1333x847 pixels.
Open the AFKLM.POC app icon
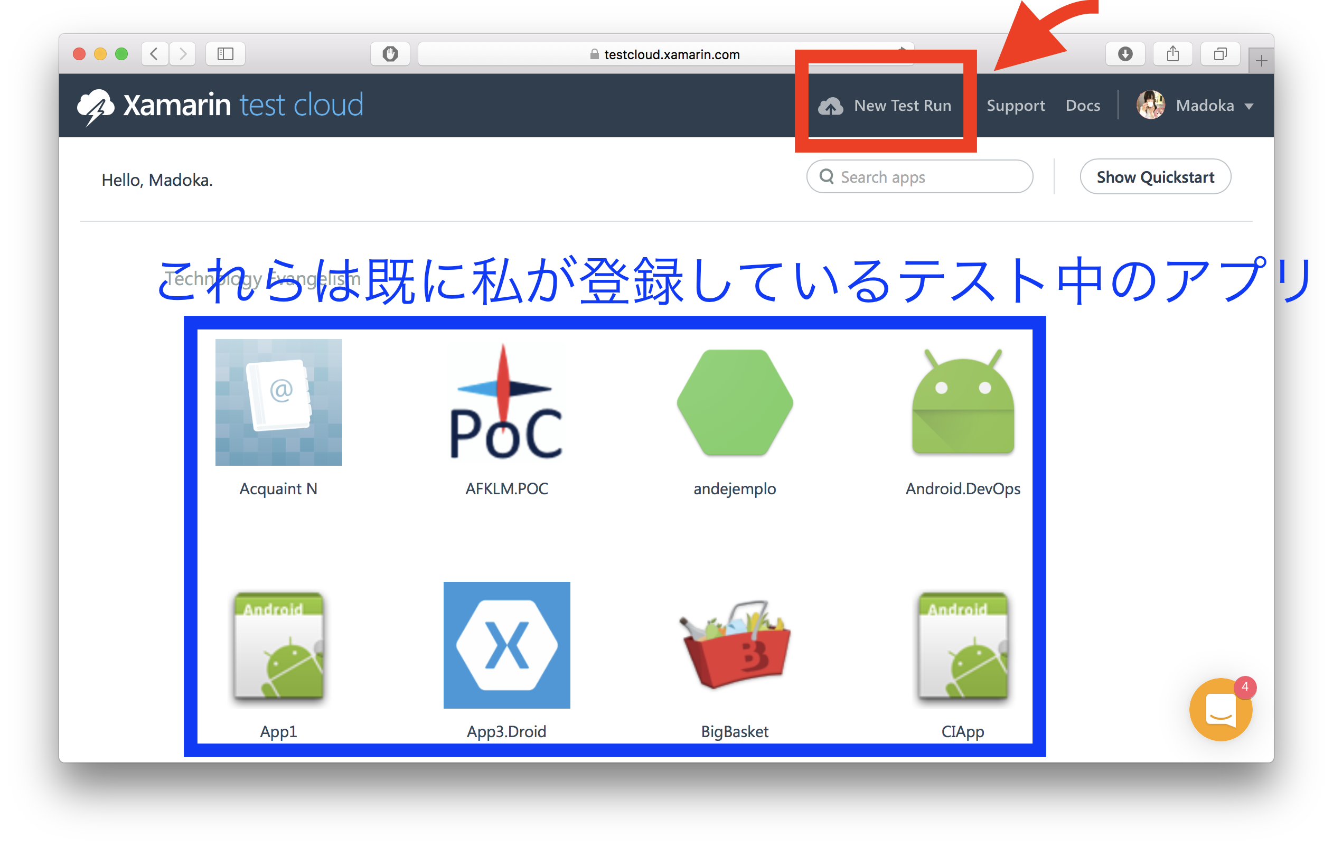click(506, 402)
